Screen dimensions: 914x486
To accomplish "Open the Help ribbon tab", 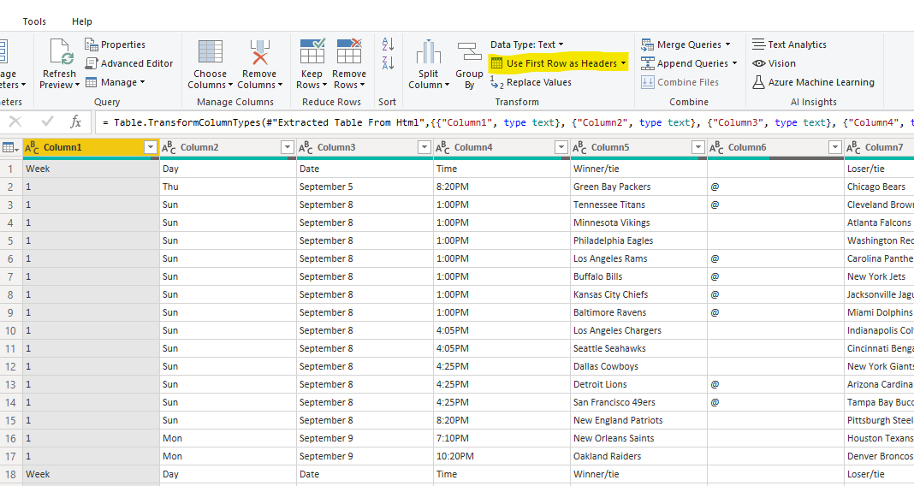I will [x=82, y=21].
